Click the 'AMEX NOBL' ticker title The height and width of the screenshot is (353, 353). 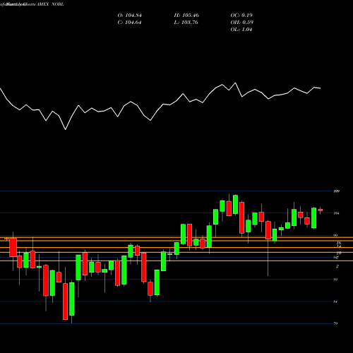click(x=50, y=4)
